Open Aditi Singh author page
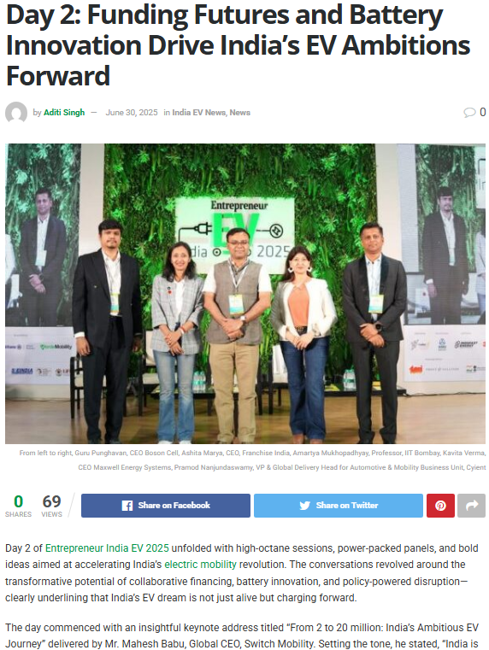Viewport: 489px width, 650px height. (x=64, y=113)
